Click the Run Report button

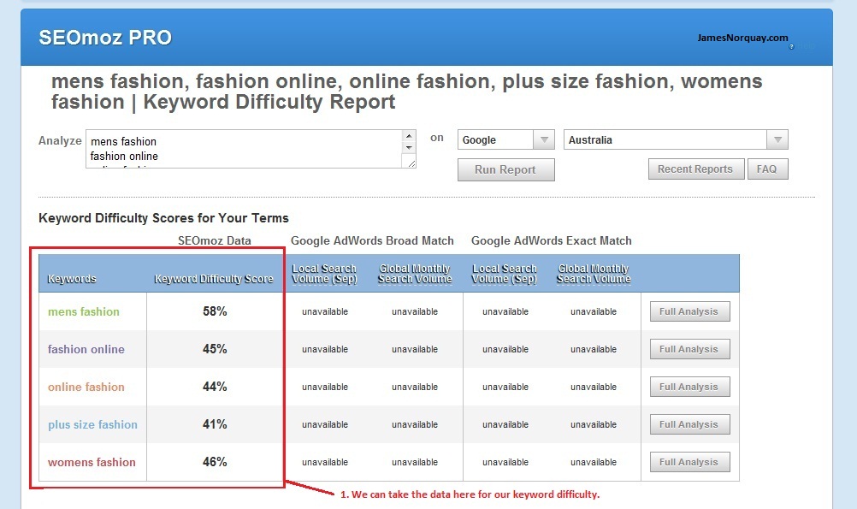(x=505, y=169)
